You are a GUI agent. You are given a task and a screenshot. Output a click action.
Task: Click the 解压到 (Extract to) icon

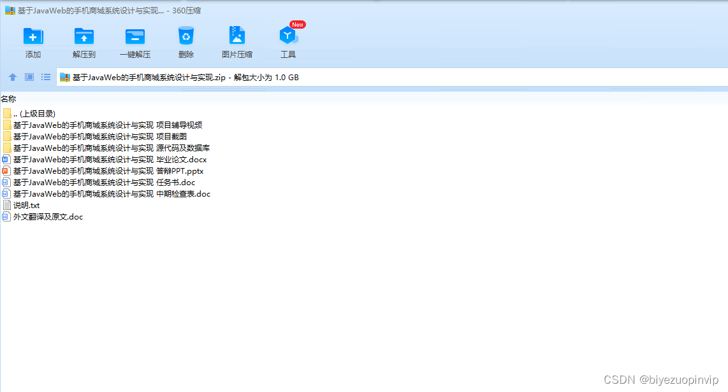tap(84, 36)
